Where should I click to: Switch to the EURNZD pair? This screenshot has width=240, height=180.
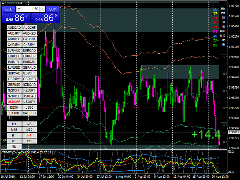tap(30, 62)
